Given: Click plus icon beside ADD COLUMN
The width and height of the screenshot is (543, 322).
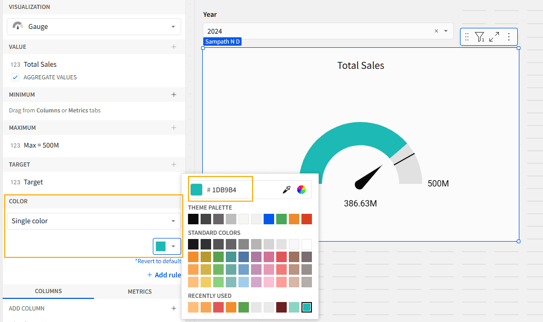Looking at the screenshot, I should (174, 308).
